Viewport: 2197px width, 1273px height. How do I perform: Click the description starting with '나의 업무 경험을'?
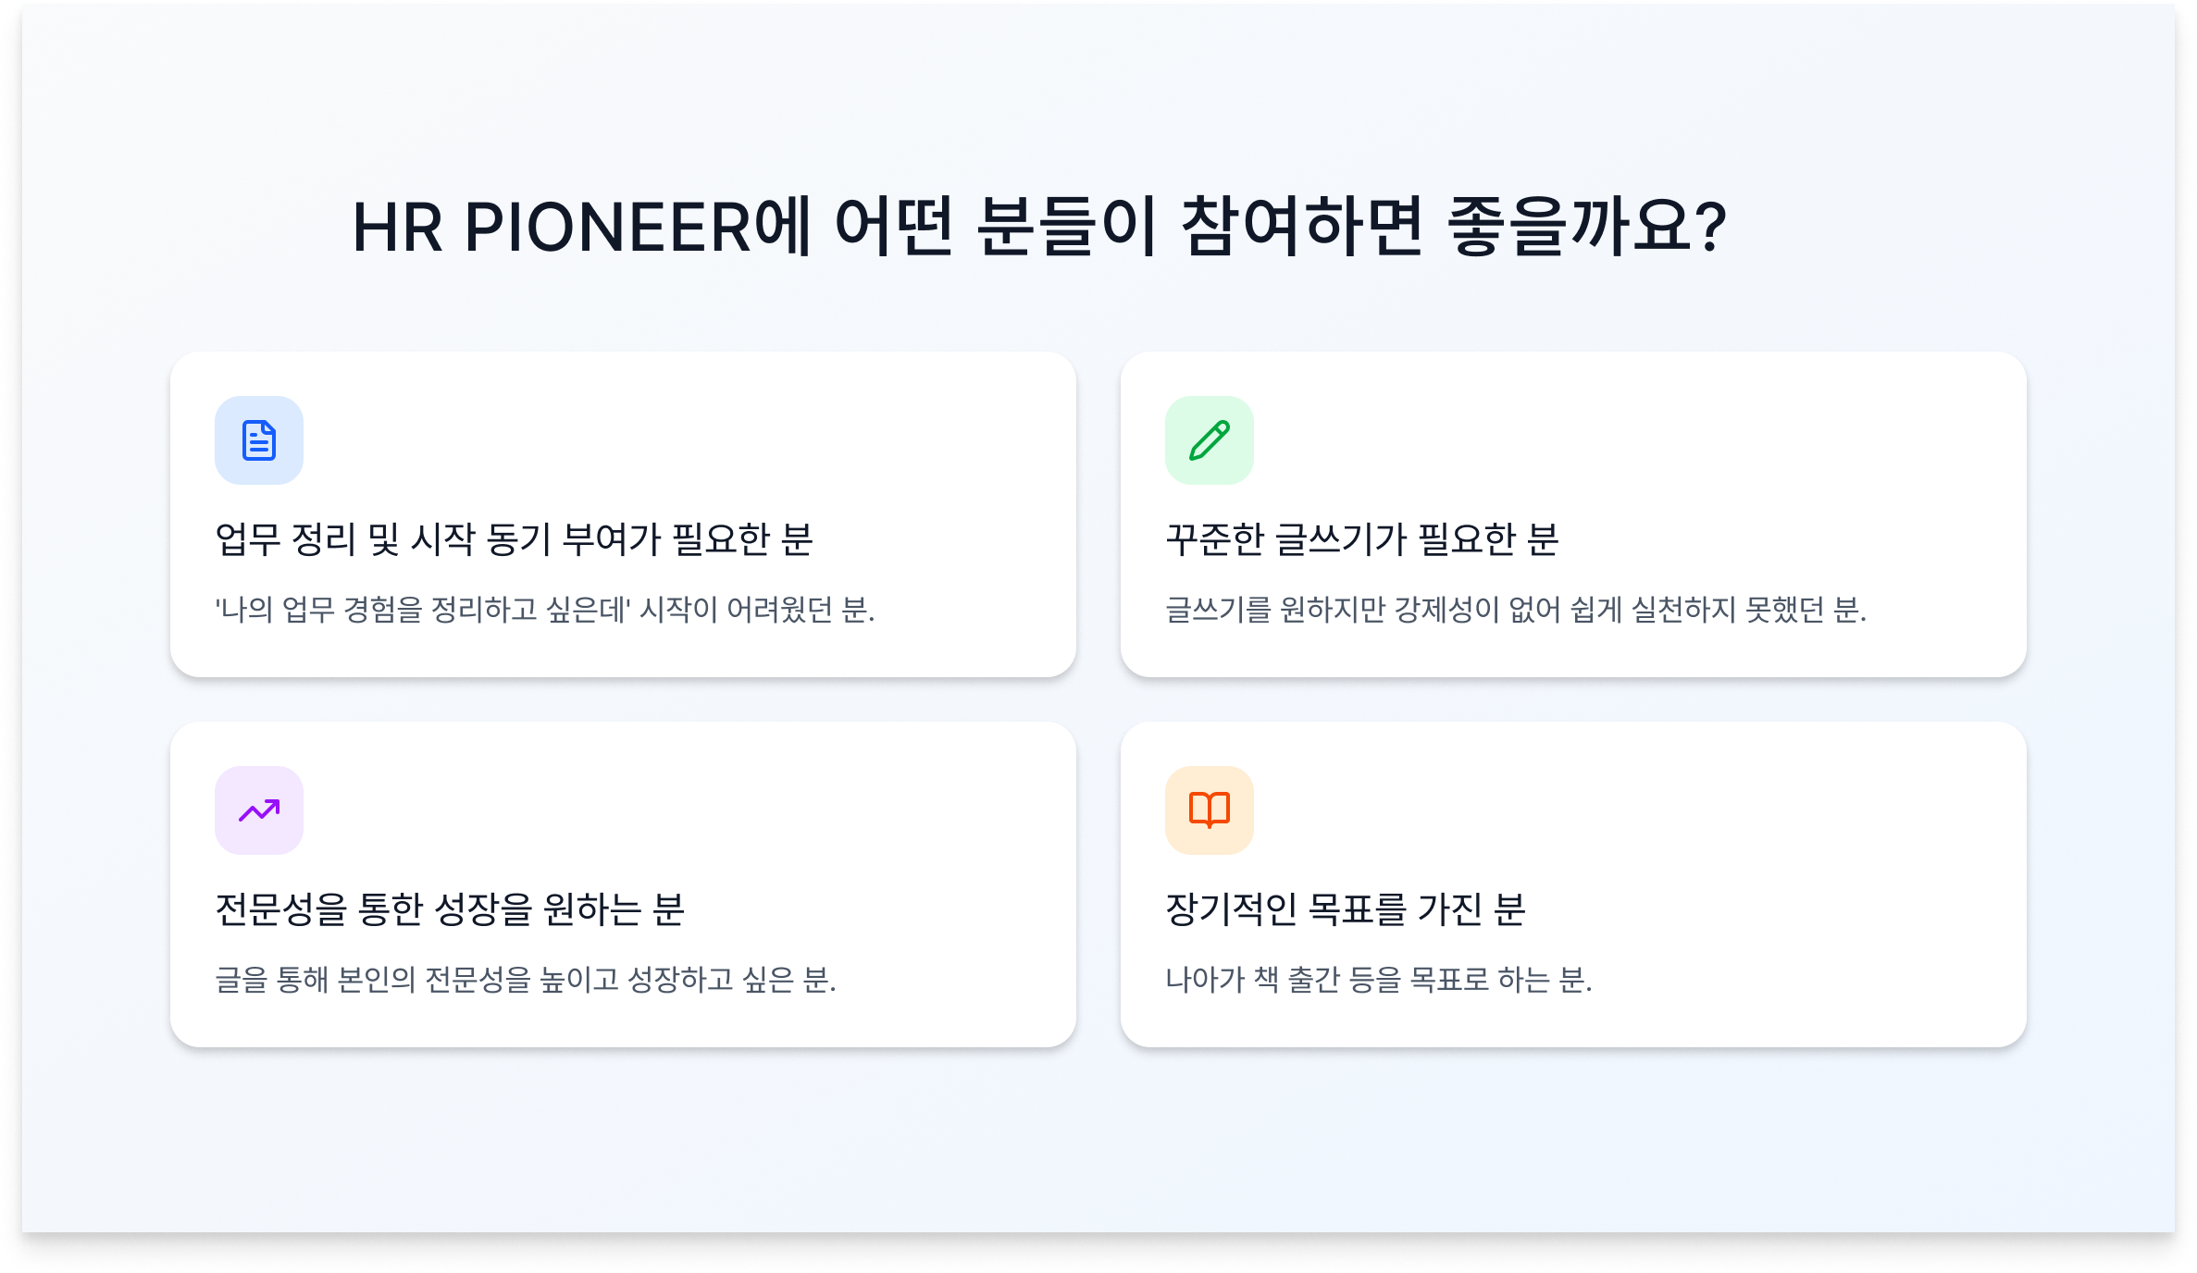point(544,610)
